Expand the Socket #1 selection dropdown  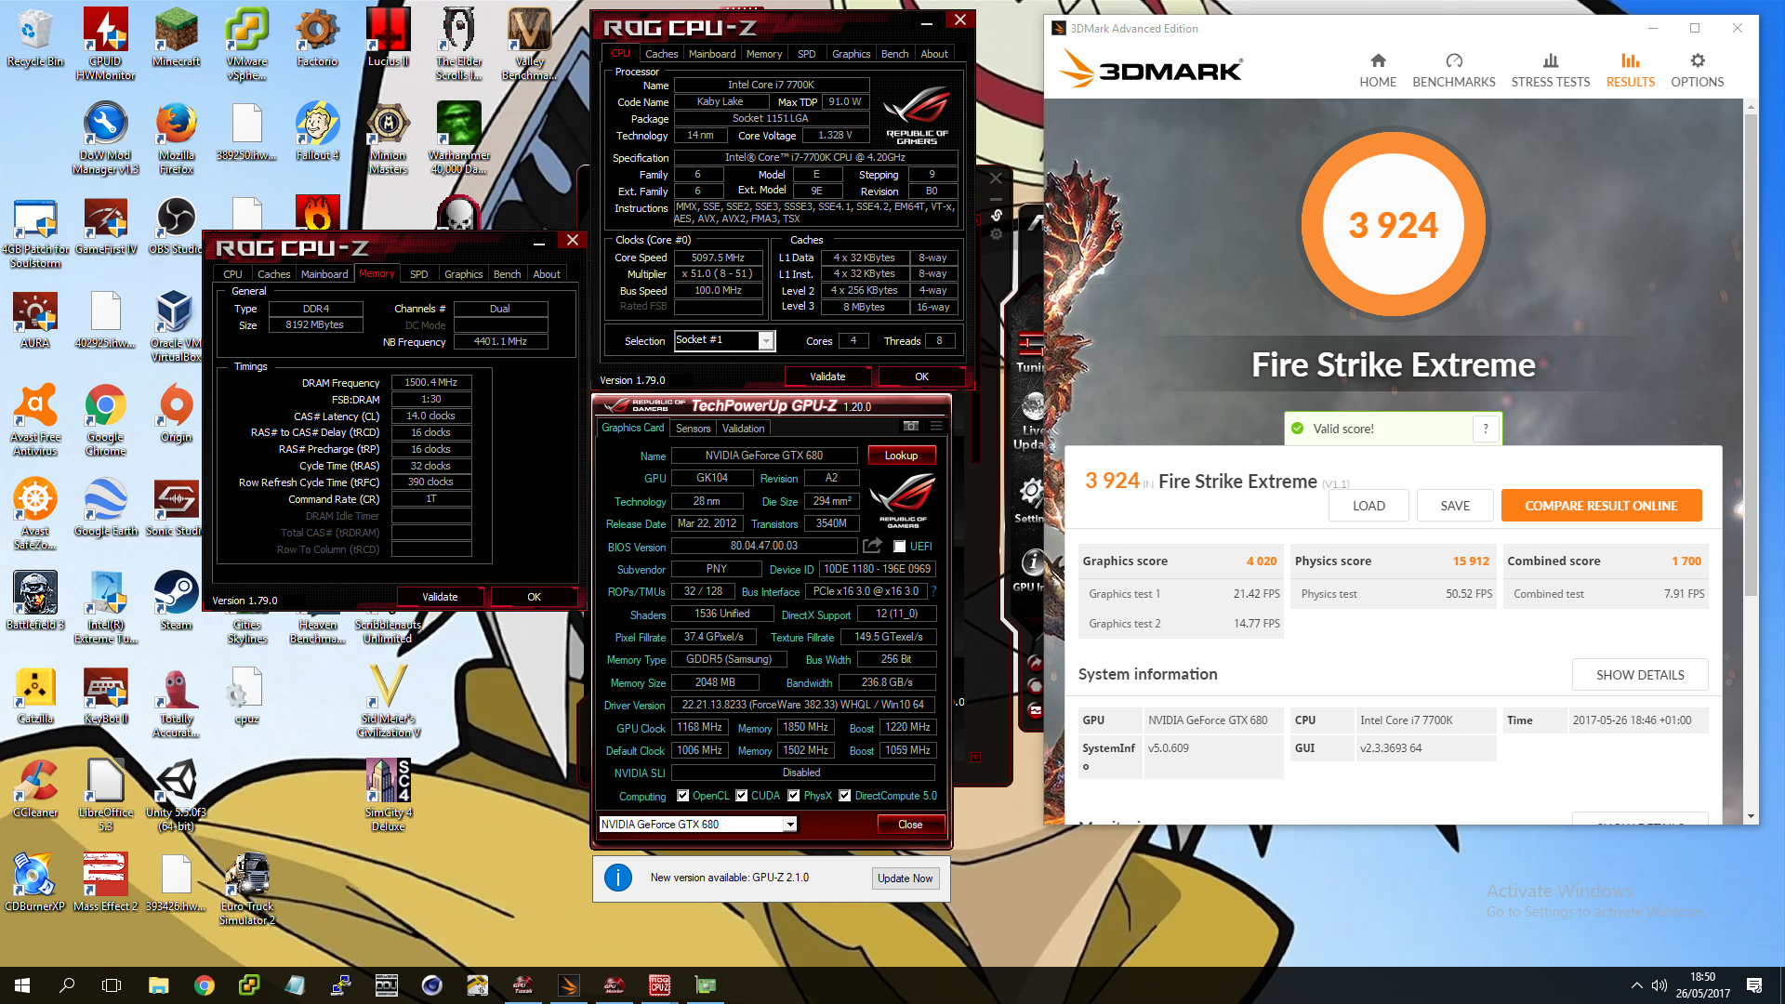(766, 341)
